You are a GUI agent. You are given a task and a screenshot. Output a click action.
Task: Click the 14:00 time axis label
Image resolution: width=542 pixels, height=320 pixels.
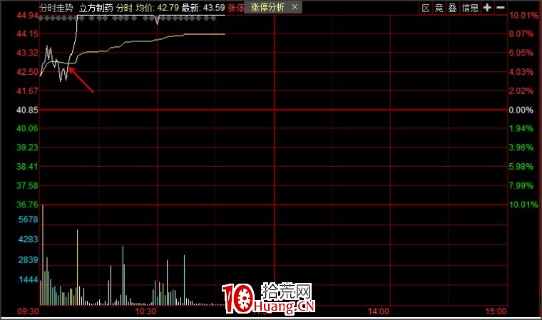[379, 311]
